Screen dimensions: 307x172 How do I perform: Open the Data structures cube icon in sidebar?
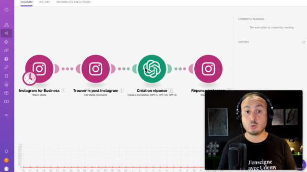click(6, 93)
